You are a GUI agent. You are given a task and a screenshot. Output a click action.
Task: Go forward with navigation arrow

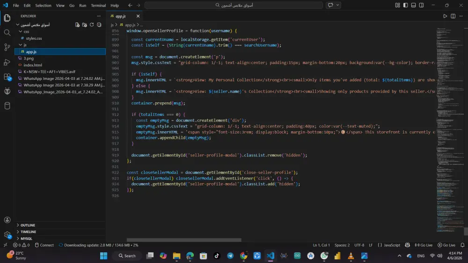coord(138,5)
